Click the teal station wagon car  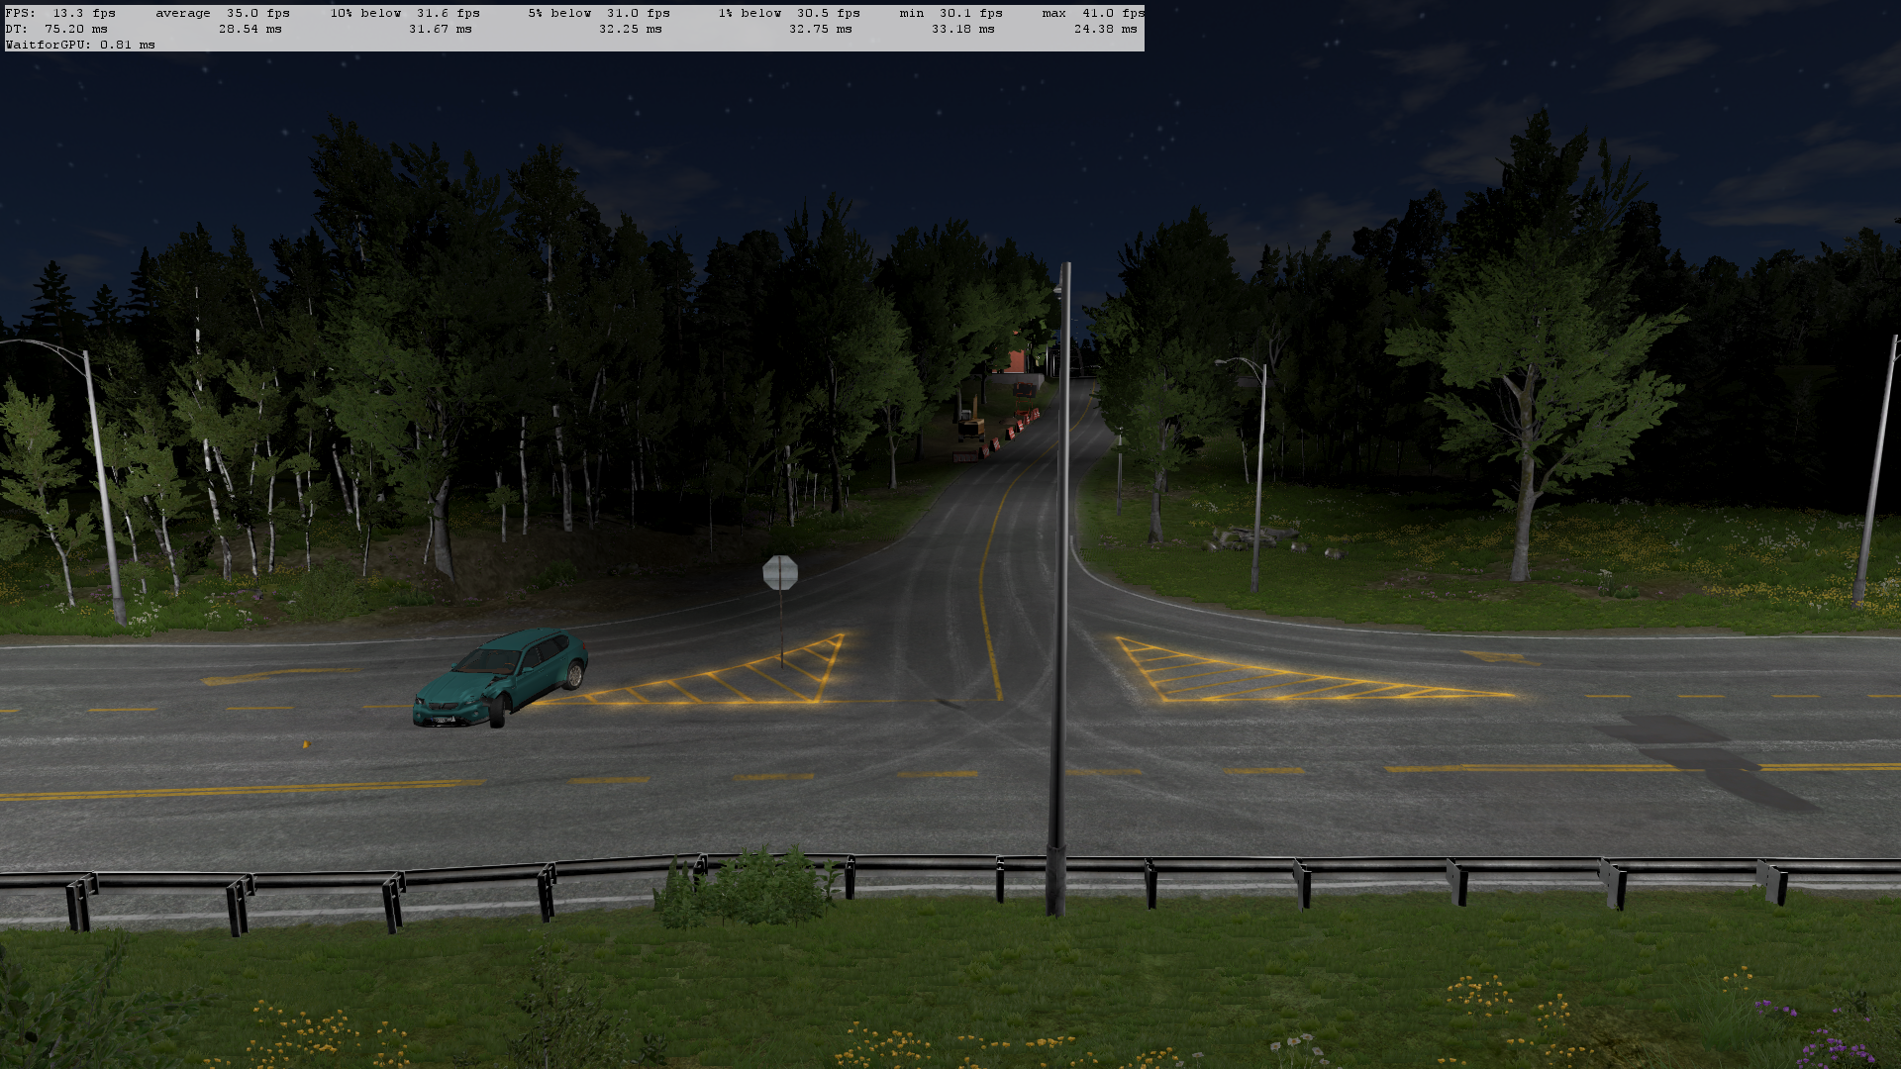(500, 678)
